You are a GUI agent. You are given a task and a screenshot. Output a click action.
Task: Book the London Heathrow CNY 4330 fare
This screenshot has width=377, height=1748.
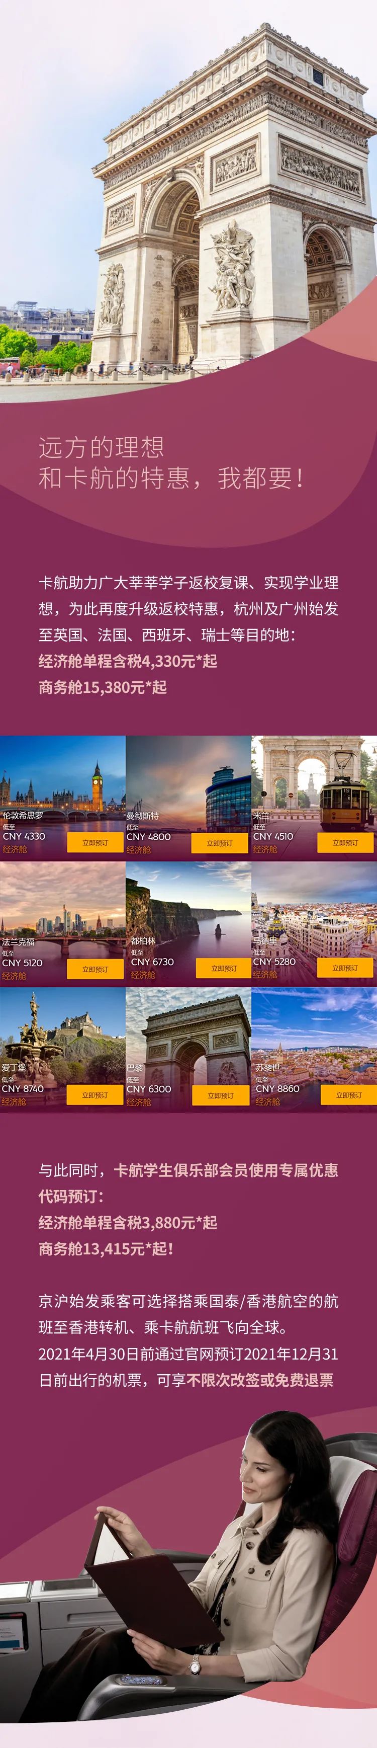[95, 843]
